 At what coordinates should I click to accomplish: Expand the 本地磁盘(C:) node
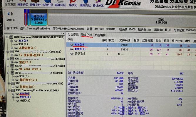12,48
